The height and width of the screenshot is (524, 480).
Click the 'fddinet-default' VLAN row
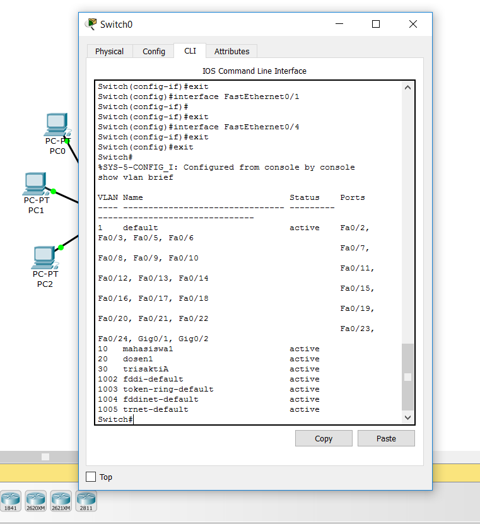pyautogui.click(x=209, y=399)
